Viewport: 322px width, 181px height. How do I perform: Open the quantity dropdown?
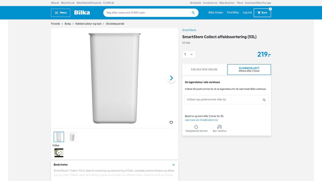pos(189,54)
